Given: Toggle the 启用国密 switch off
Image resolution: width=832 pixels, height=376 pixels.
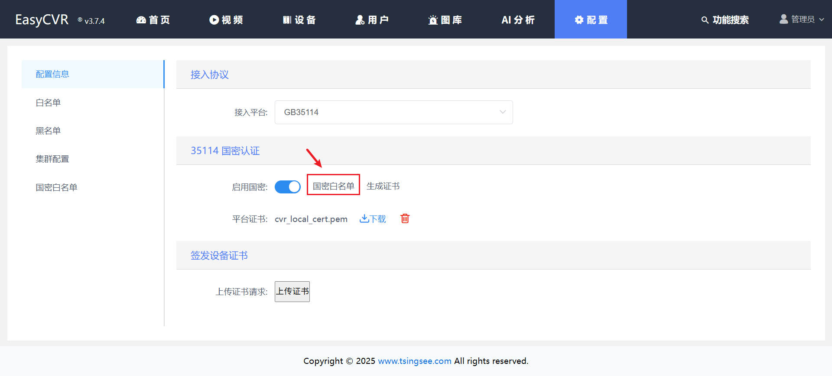Looking at the screenshot, I should (x=288, y=187).
